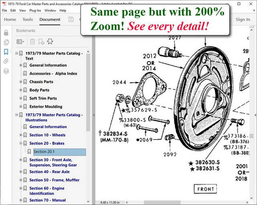257x205 pixels.
Task: Click the 8.48 x 11.00 in page size
Action: click(x=110, y=202)
